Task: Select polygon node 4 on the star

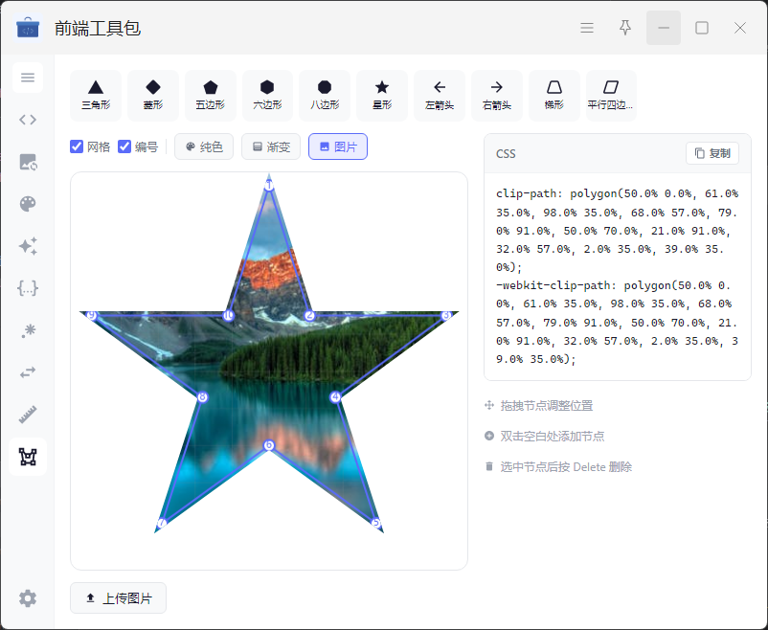Action: 335,397
